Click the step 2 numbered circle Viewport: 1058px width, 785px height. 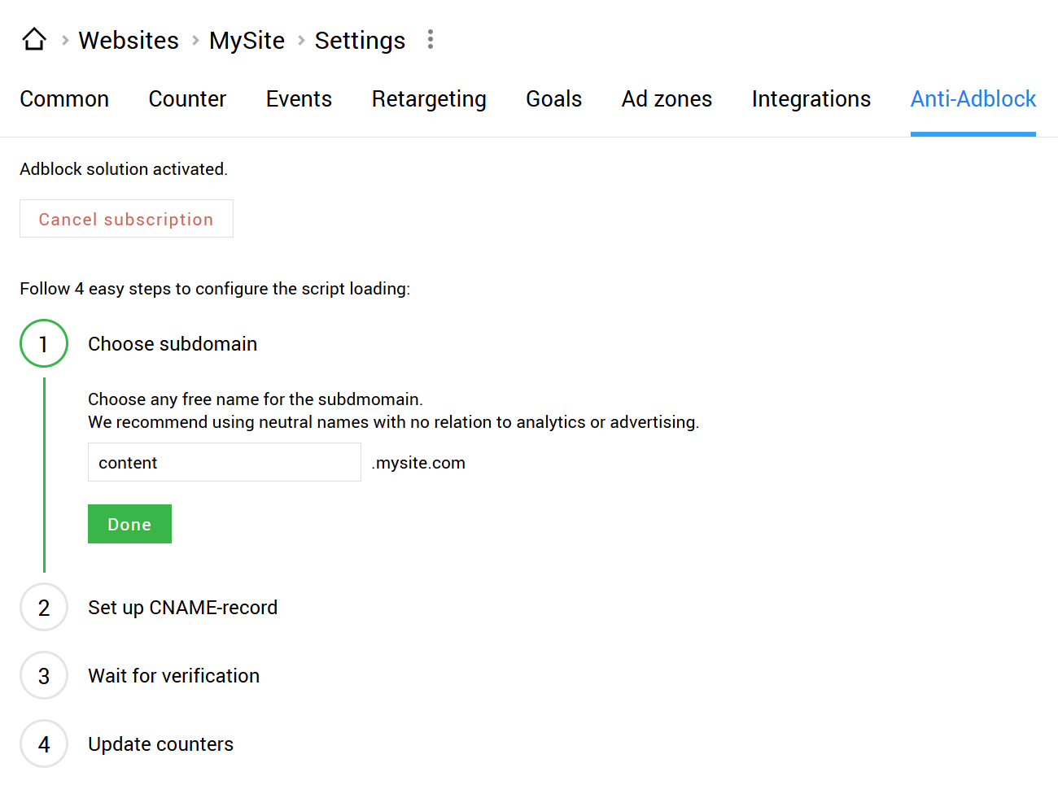pyautogui.click(x=43, y=607)
